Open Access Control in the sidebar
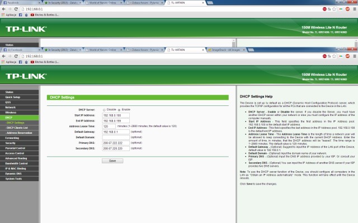Screen dimensions: 358x223 click(x=20, y=153)
